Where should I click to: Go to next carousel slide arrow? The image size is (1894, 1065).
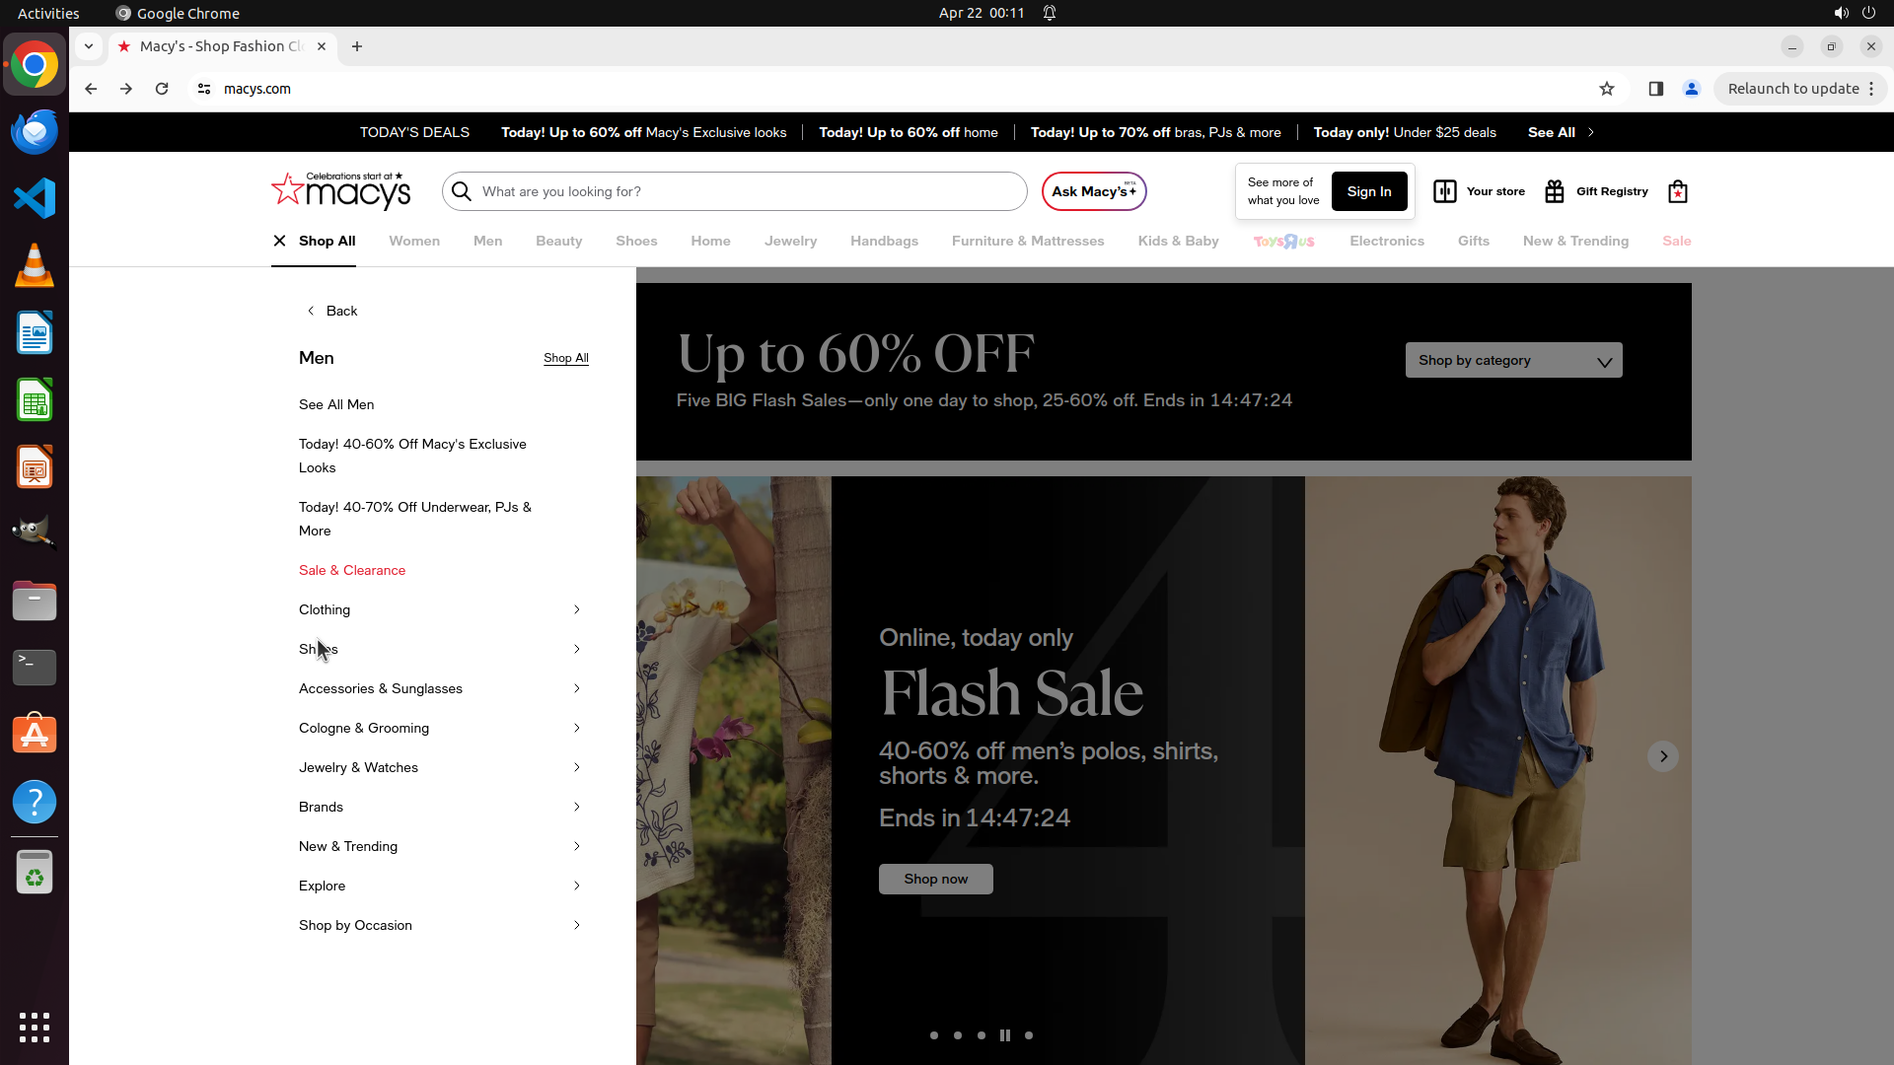1663,756
